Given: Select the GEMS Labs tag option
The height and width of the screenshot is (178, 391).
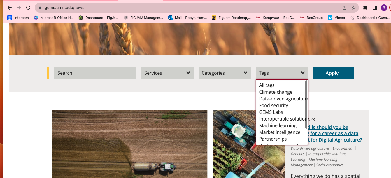Looking at the screenshot, I should tap(271, 112).
